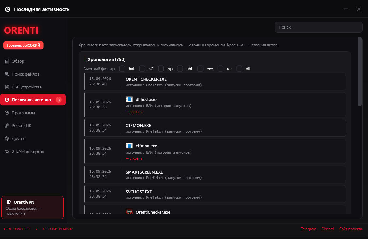Click the CID: DB8EC4BC text
This screenshot has height=239, width=368.
pyautogui.click(x=17, y=229)
